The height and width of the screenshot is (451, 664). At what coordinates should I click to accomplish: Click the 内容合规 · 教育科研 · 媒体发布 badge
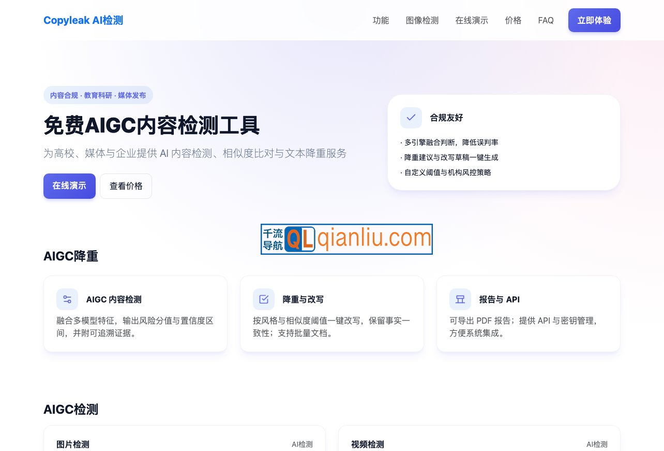point(98,95)
